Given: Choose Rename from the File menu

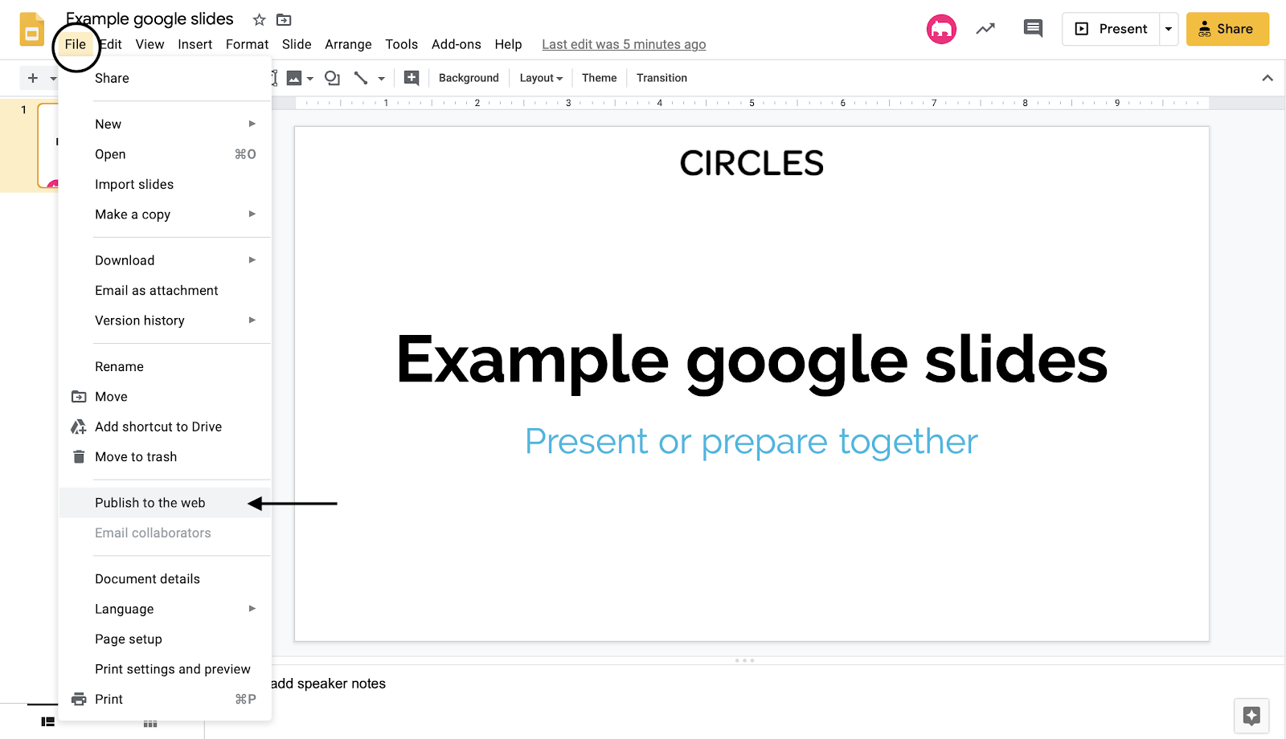Looking at the screenshot, I should coord(166,366).
